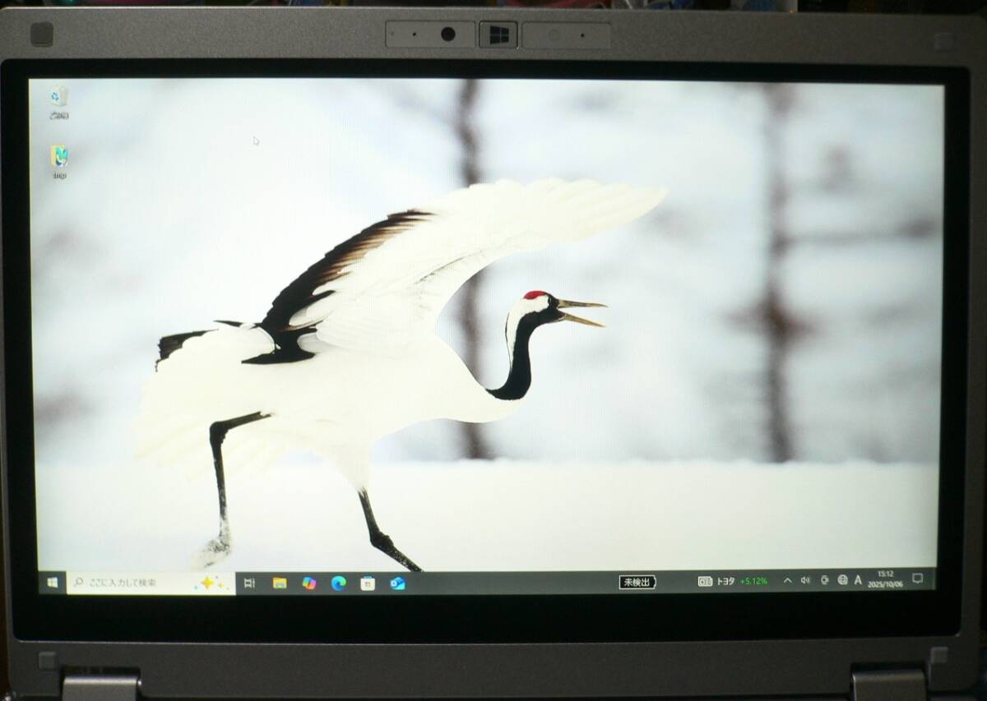Open the Windows Start menu
Screen dimensions: 987x701
(x=53, y=582)
